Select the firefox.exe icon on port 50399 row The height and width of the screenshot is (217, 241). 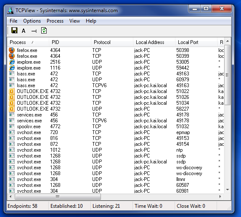[x=12, y=56]
